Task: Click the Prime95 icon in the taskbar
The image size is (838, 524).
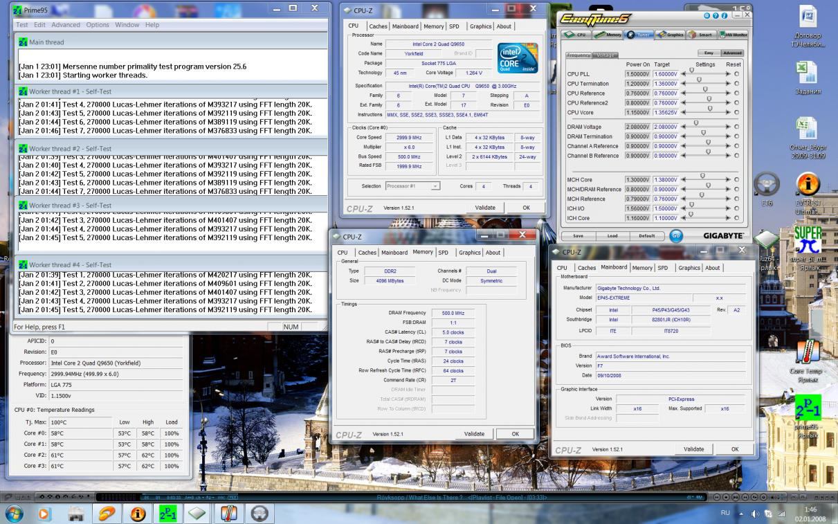Action: tap(168, 514)
